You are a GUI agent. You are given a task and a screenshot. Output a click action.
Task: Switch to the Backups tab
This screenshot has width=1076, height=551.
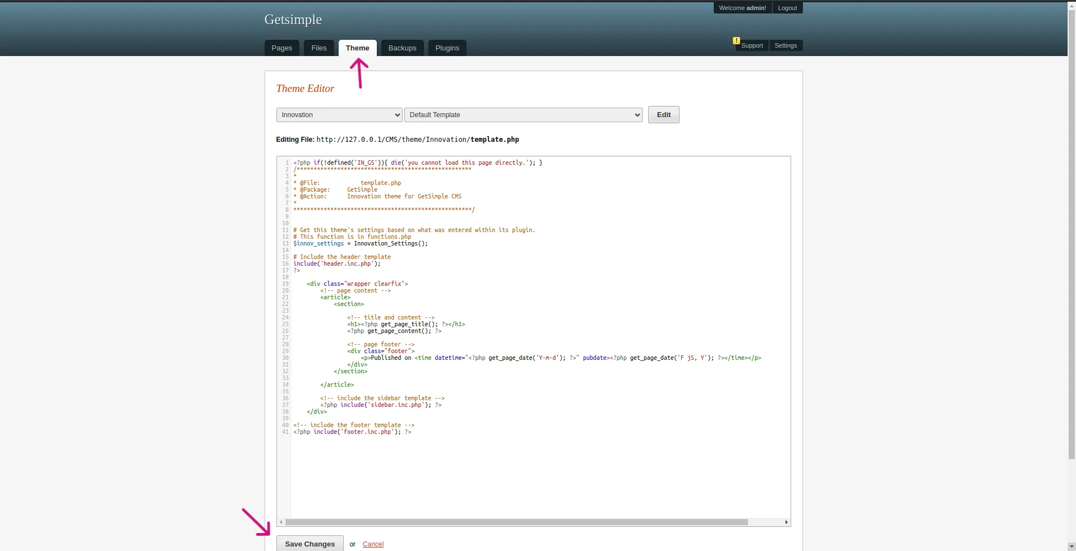(x=402, y=48)
